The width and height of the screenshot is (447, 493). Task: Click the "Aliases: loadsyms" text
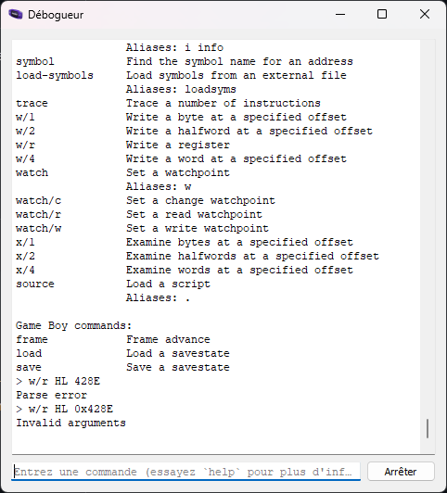[x=181, y=89]
